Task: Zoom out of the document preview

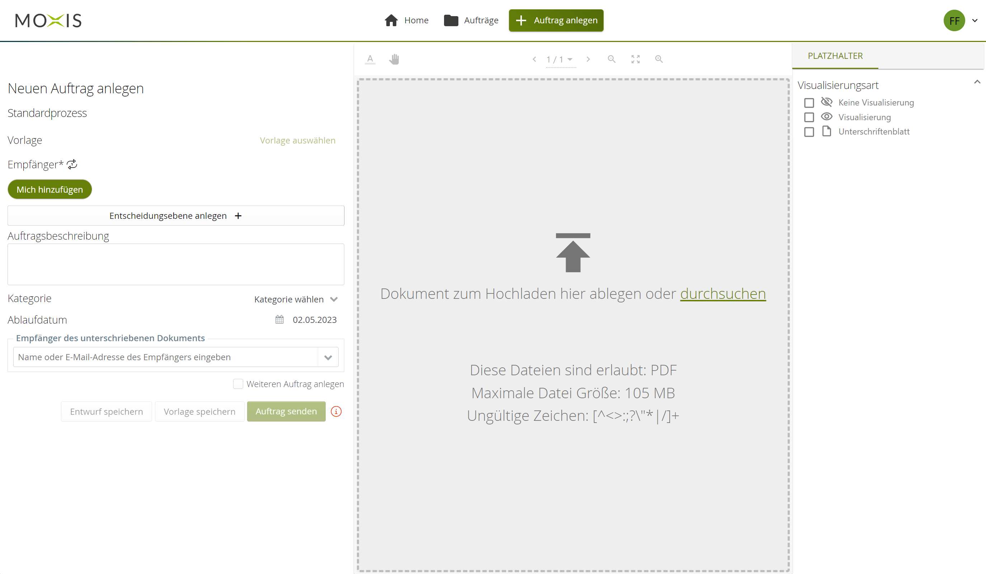Action: tap(611, 59)
